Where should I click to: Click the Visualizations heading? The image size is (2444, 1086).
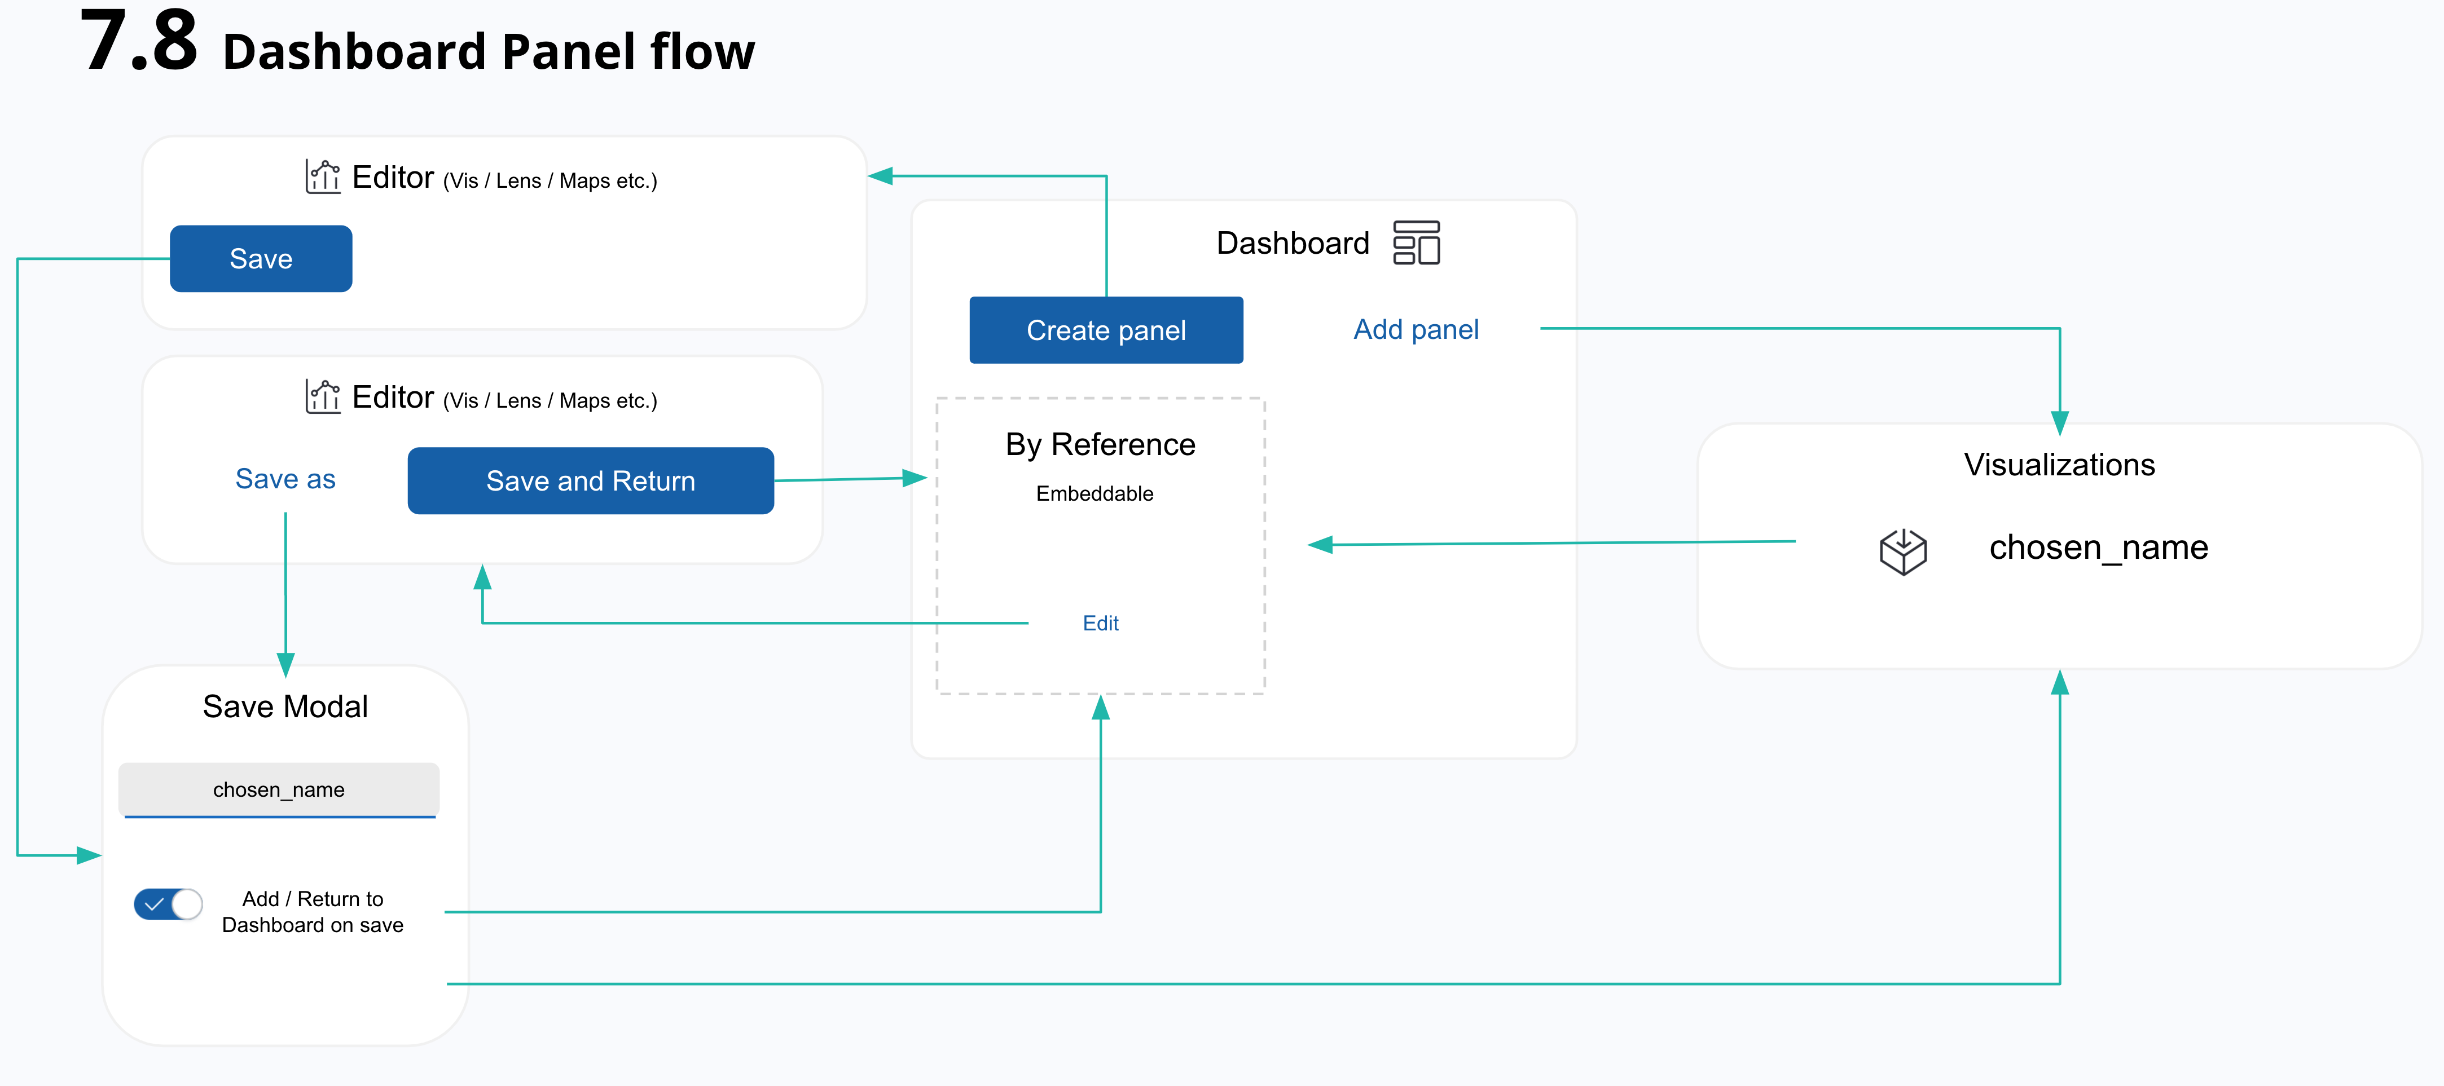click(x=2059, y=465)
